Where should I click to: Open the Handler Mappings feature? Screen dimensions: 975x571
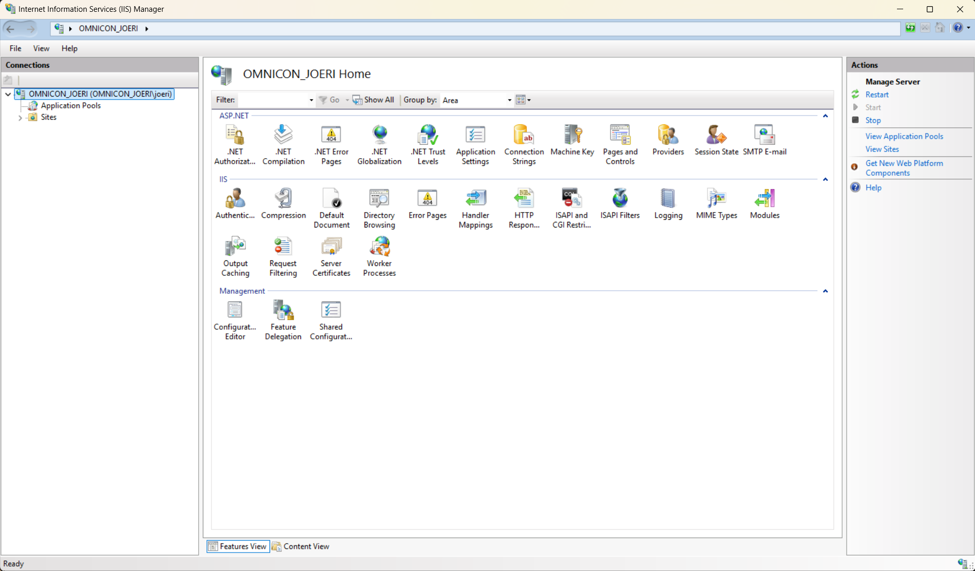coord(475,208)
